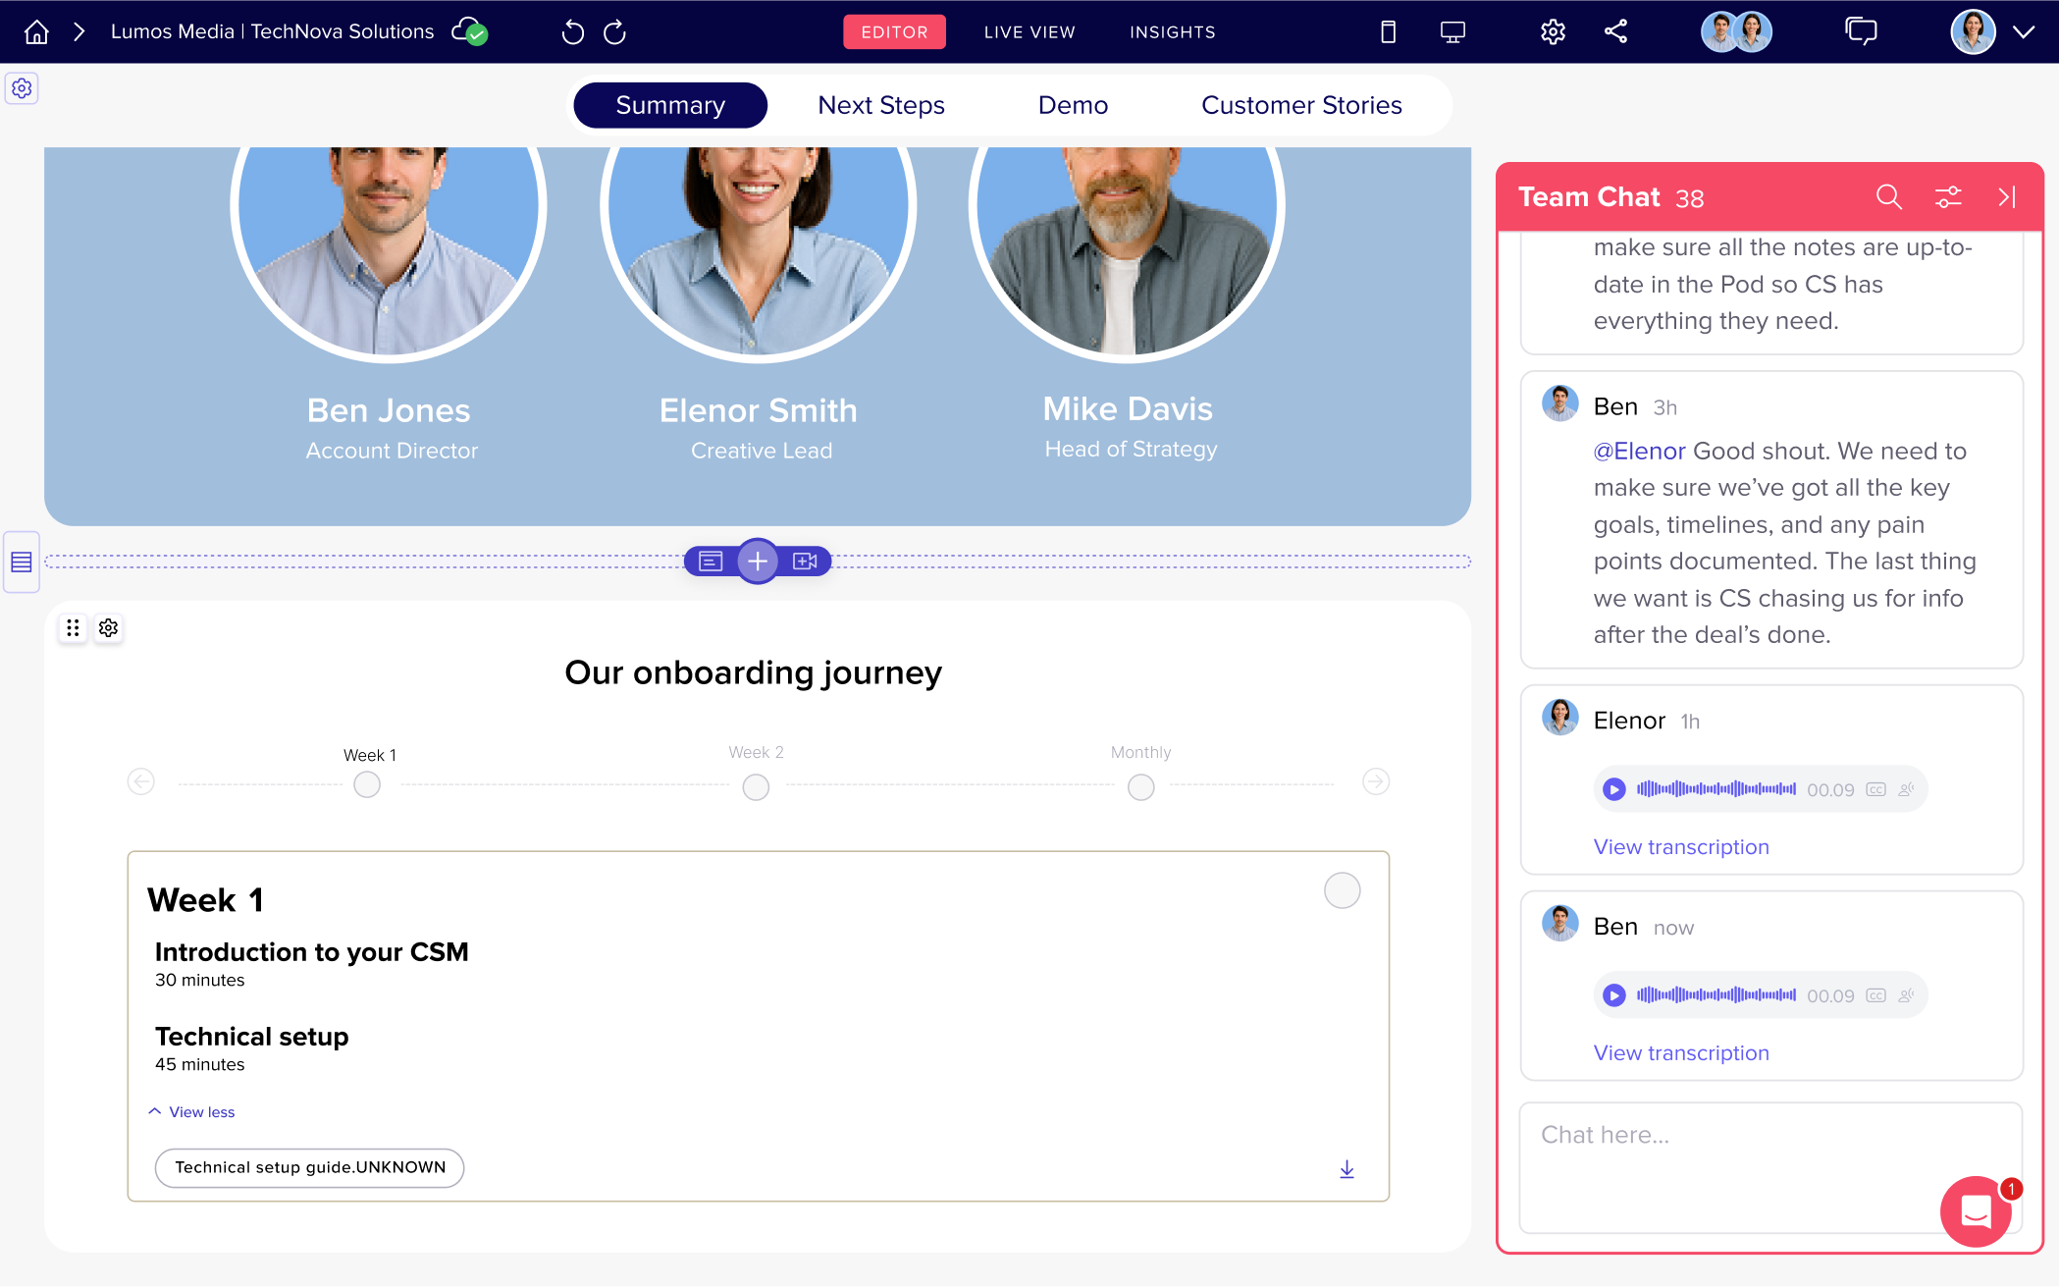The width and height of the screenshot is (2059, 1287).
Task: Switch to desktop preview icon
Action: [1452, 32]
